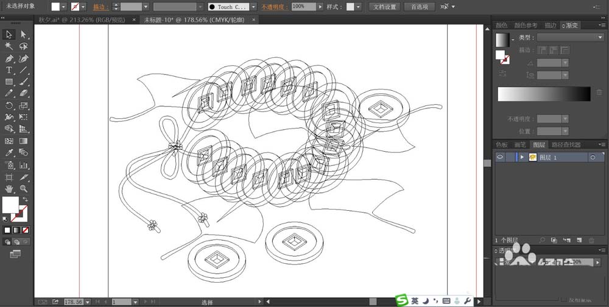Swap fill and stroke arrows icon
609x307 pixels.
point(25,199)
